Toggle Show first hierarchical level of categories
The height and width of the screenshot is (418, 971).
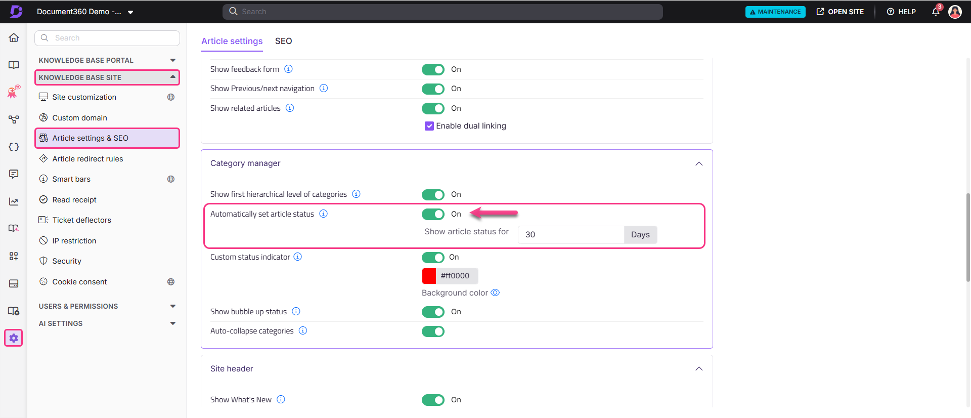(x=433, y=194)
